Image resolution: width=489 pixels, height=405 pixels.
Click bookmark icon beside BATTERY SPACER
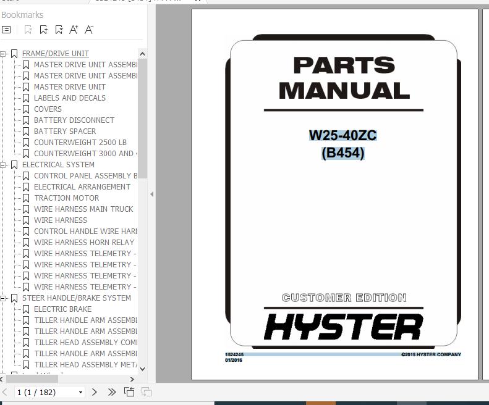click(26, 132)
